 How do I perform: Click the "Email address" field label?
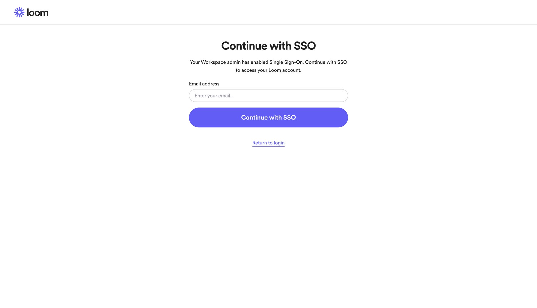[x=204, y=84]
